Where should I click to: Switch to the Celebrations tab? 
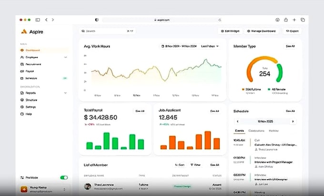point(256,131)
